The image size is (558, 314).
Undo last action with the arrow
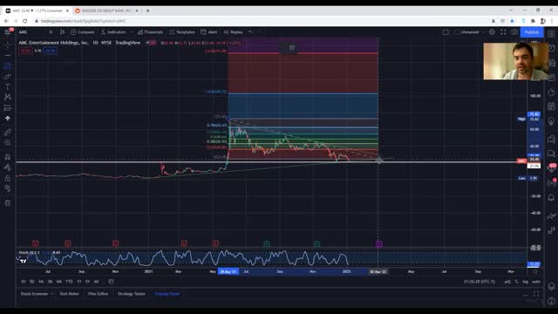[250, 32]
